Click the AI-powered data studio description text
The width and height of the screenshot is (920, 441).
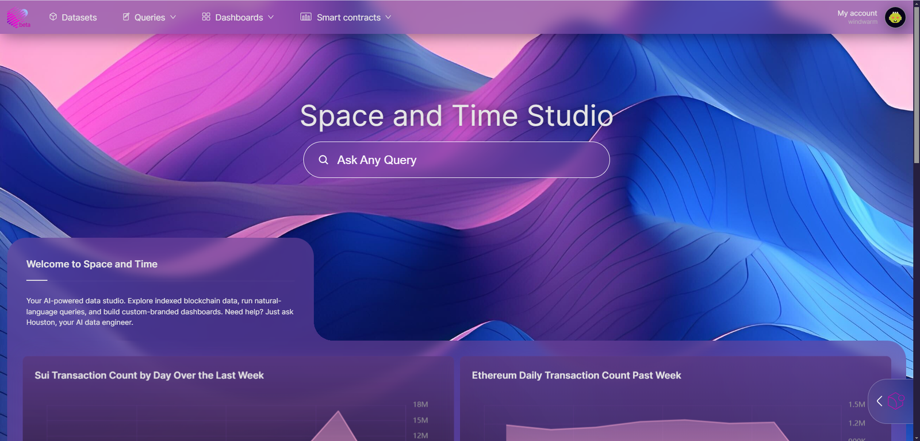point(160,311)
